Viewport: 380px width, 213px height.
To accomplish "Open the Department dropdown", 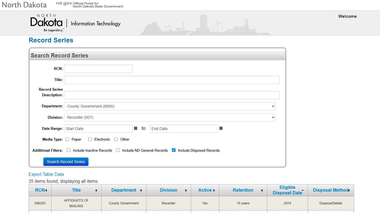I will click(x=170, y=106).
